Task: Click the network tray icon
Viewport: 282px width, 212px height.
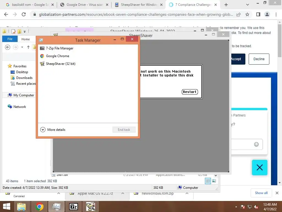Action: (x=250, y=207)
